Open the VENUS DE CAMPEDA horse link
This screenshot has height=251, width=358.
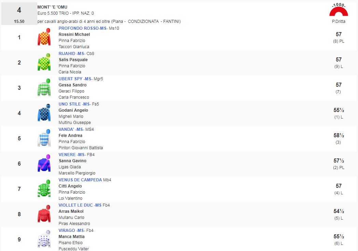coord(80,180)
